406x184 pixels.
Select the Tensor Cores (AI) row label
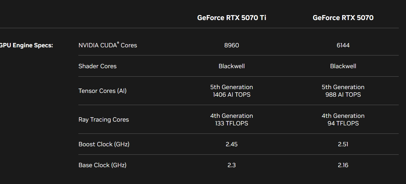pos(102,91)
